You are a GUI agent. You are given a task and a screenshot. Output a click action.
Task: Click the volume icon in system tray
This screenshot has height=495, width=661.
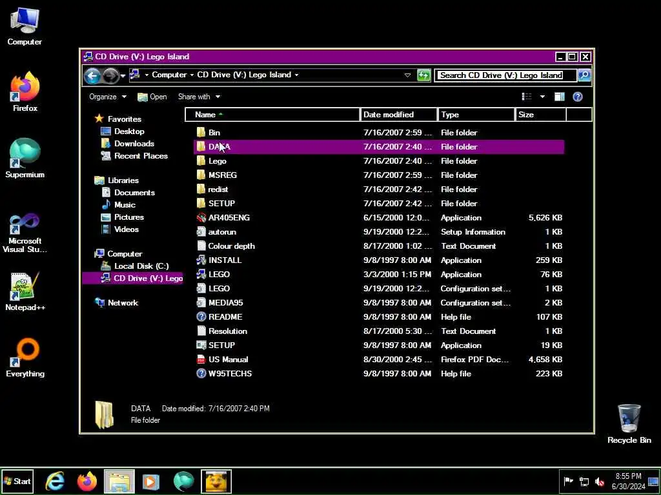click(600, 481)
